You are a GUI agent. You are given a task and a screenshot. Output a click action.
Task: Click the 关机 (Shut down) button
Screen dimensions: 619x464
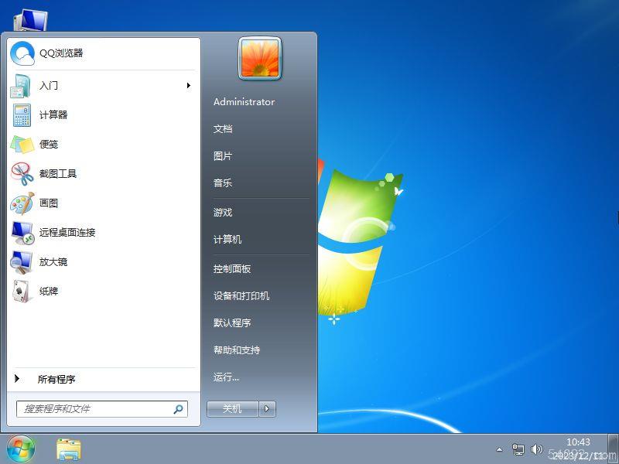233,408
